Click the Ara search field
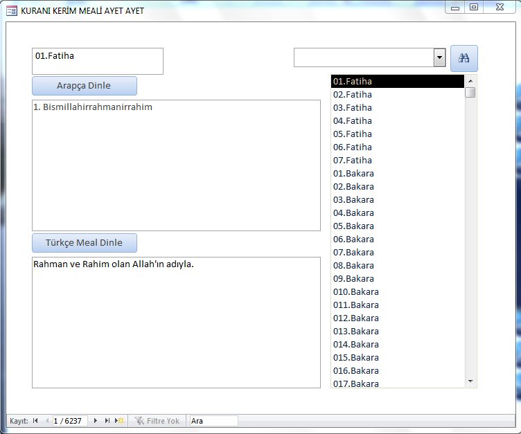The height and width of the screenshot is (434, 521). 213,421
